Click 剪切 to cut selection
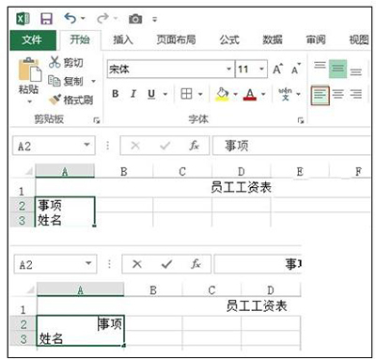Viewport: 376px width, 359px height. [x=66, y=62]
